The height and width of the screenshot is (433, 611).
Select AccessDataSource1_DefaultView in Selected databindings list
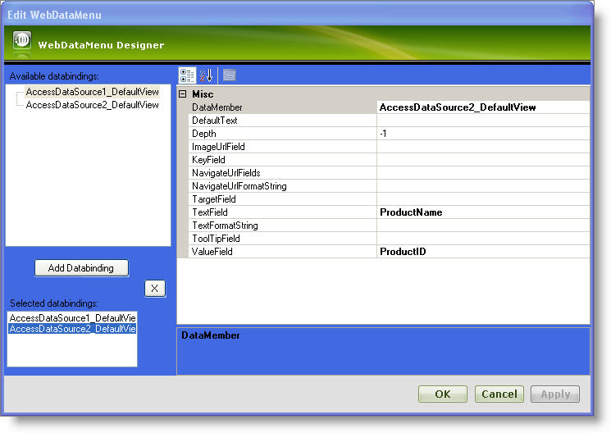pyautogui.click(x=72, y=318)
